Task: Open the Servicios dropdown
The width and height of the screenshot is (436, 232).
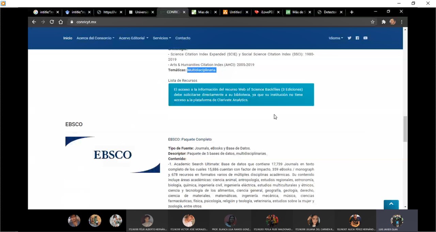Action: pyautogui.click(x=162, y=38)
